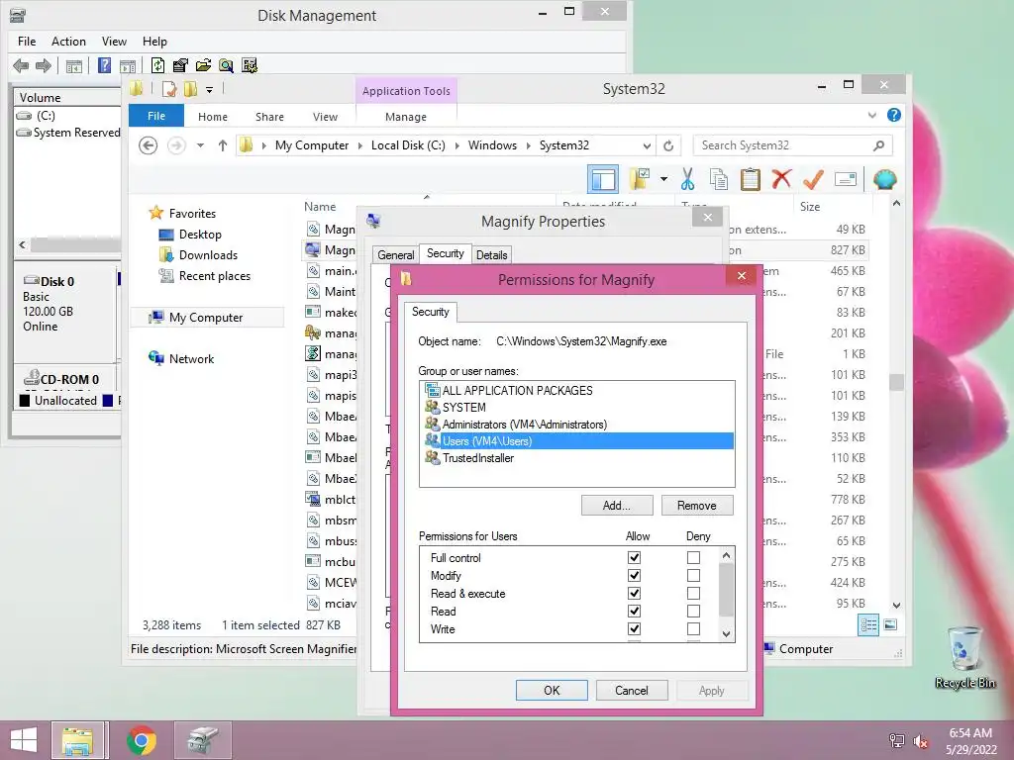
Task: Click the Up one level arrow
Action: pos(223,145)
